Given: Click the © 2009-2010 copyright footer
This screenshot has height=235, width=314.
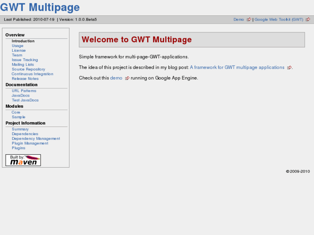Looking at the screenshot, I should 298,172.
